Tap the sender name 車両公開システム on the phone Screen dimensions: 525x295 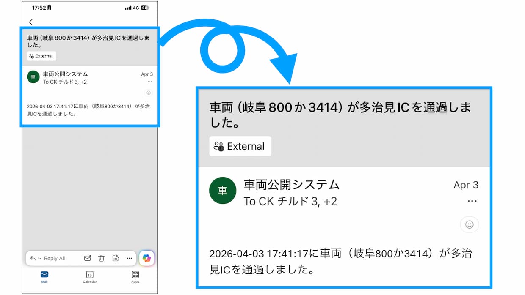point(65,74)
